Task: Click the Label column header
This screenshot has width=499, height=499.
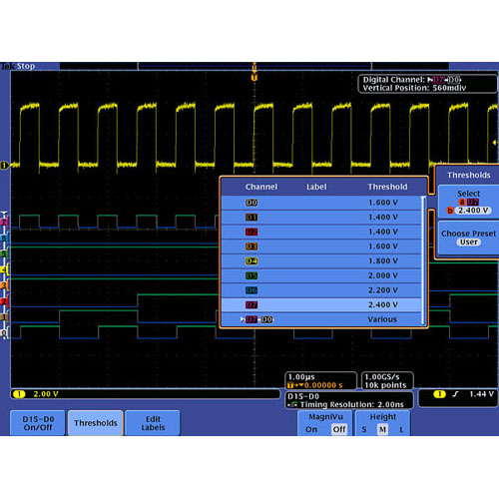Action: tap(316, 187)
